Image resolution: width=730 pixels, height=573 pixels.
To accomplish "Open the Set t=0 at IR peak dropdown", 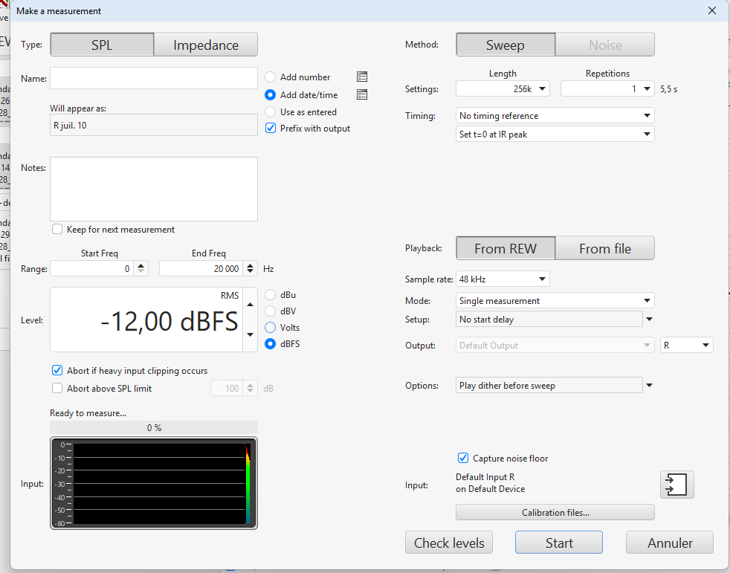I will pos(555,134).
